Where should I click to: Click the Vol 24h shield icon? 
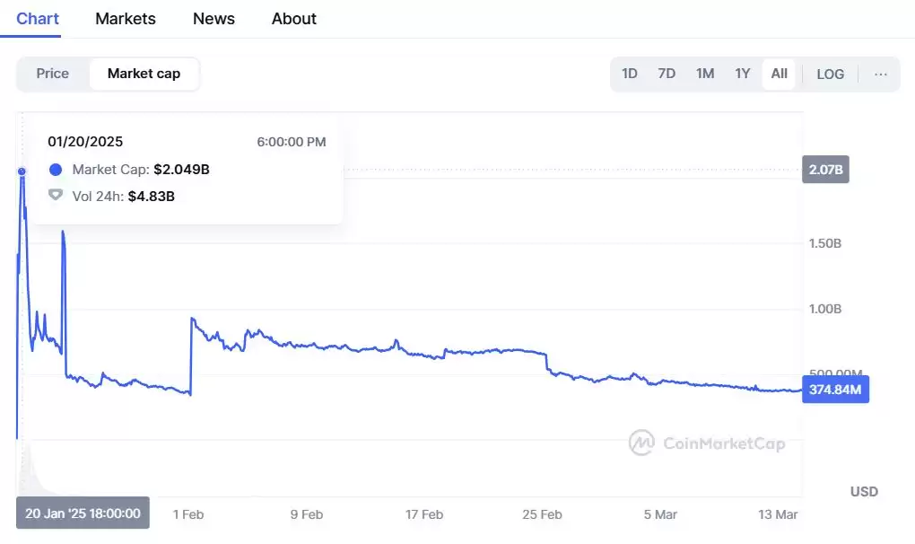point(56,195)
